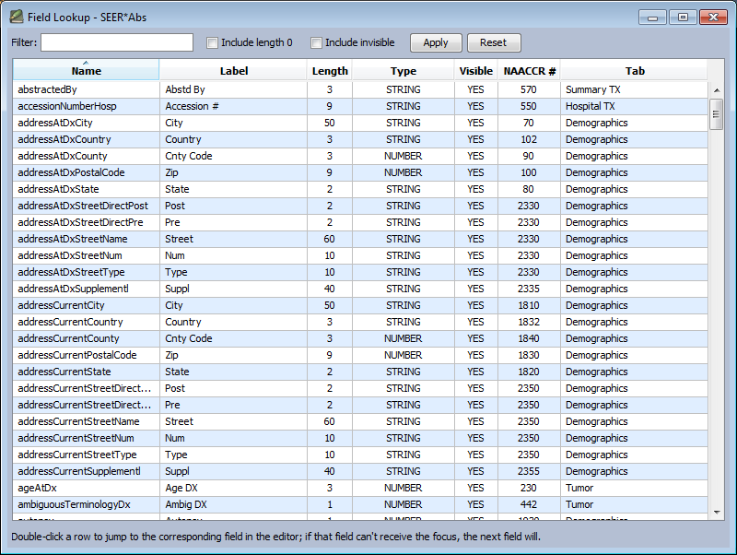Select the addressAtDxStreetDirectPre row
This screenshot has height=555, width=737.
point(360,222)
